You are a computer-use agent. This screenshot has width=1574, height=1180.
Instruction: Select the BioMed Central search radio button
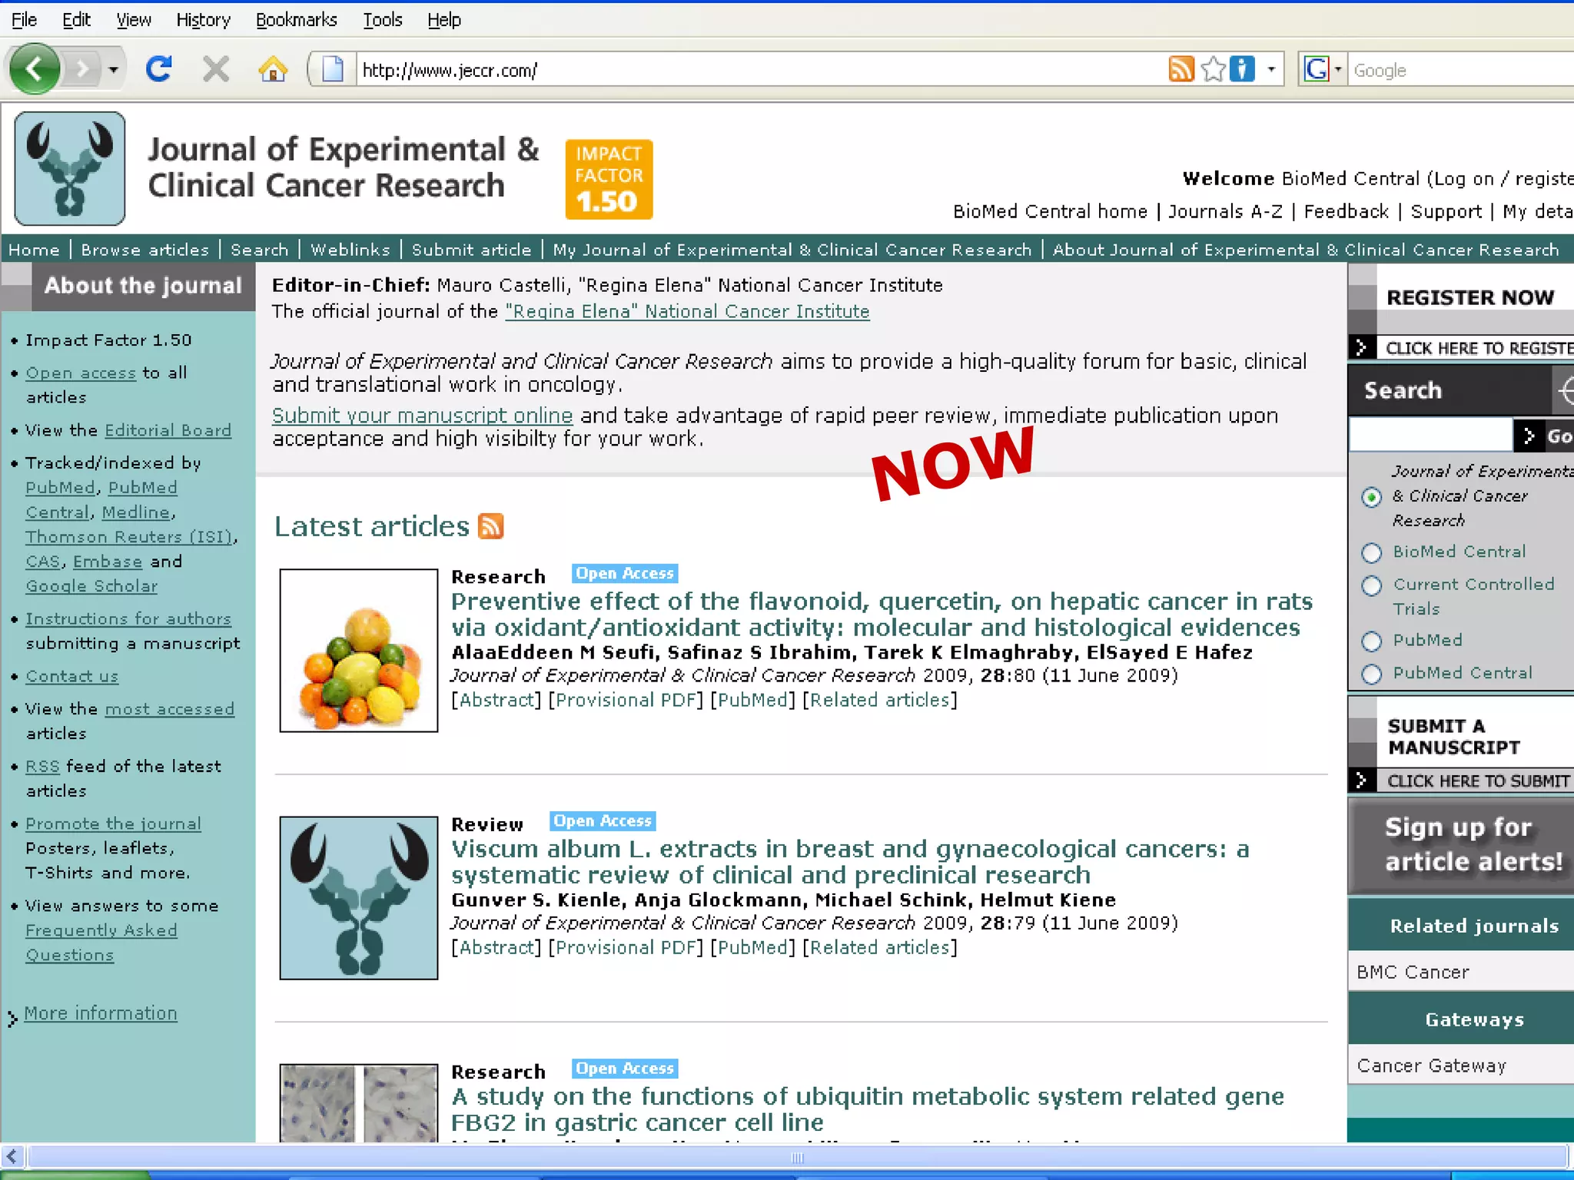tap(1371, 552)
